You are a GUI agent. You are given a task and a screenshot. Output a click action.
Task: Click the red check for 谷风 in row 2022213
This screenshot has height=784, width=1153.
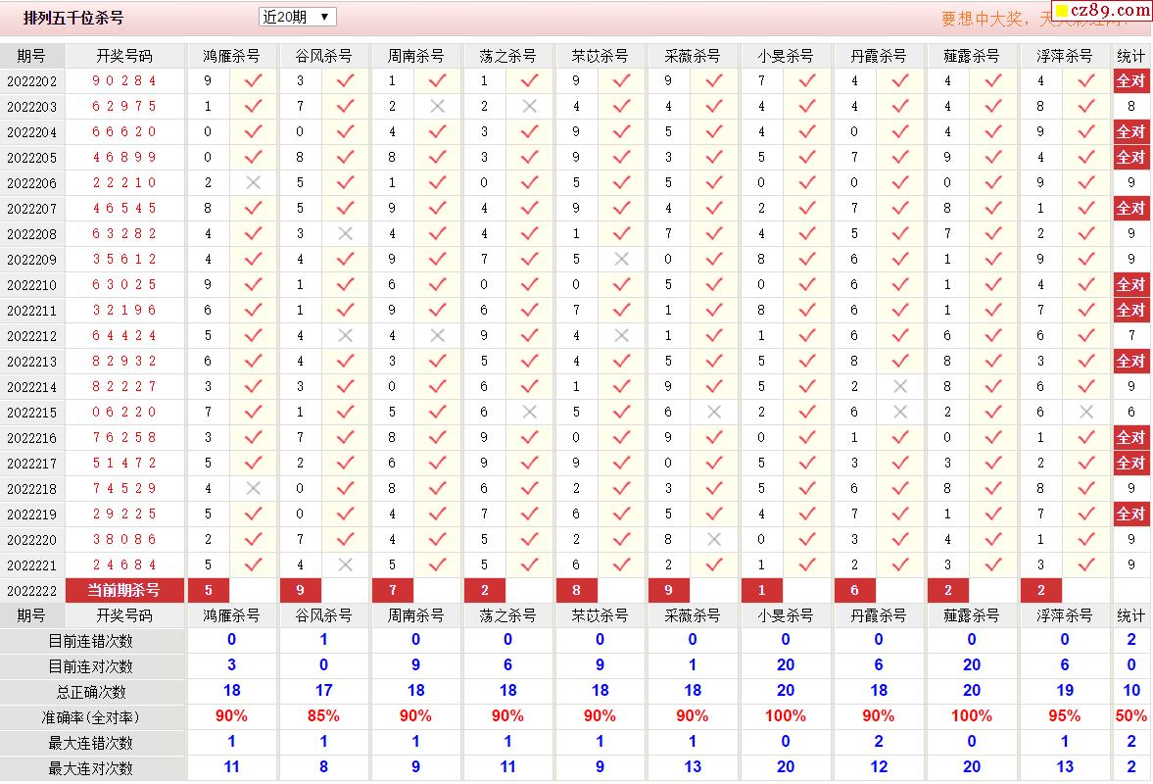tap(346, 361)
